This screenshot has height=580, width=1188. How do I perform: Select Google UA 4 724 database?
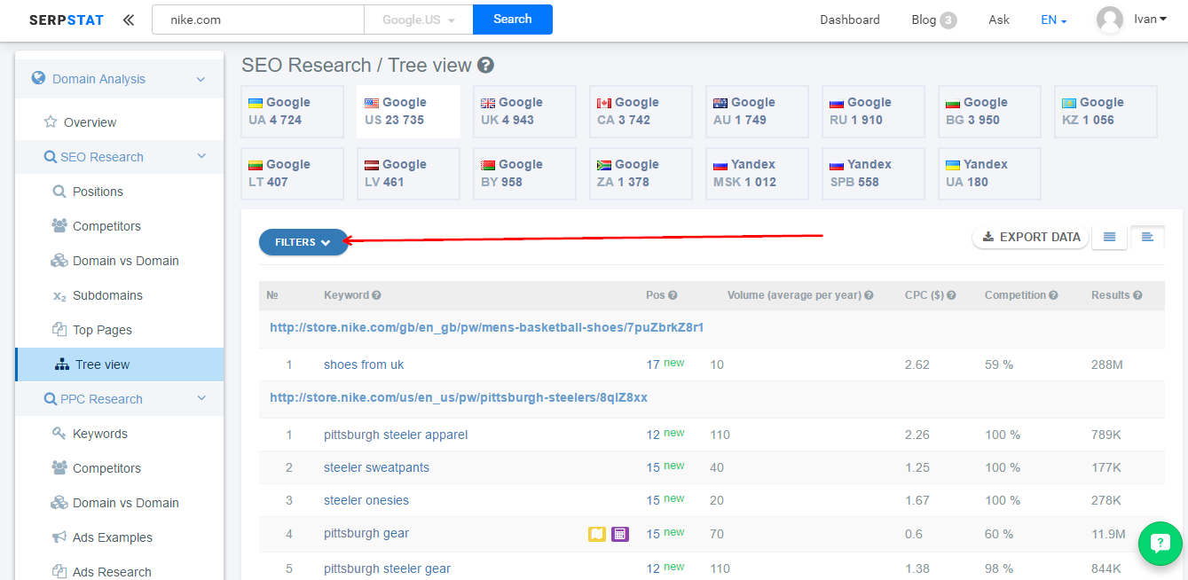pos(292,112)
